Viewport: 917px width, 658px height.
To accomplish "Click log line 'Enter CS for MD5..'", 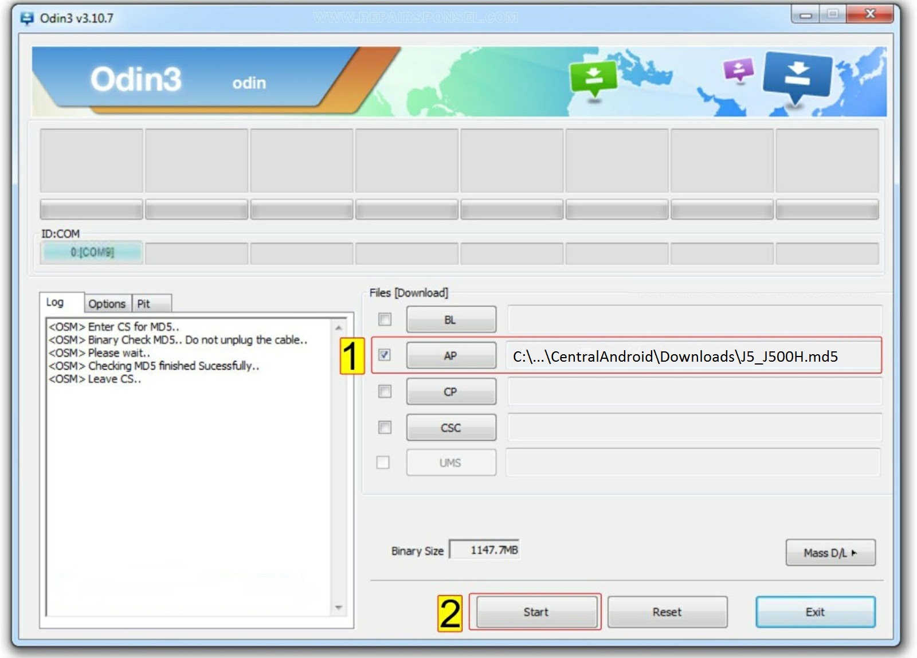I will pyautogui.click(x=114, y=327).
